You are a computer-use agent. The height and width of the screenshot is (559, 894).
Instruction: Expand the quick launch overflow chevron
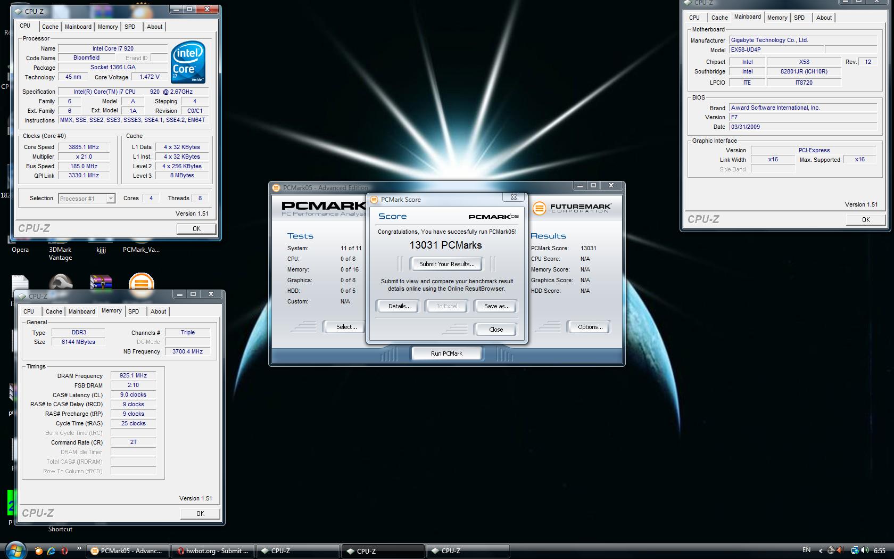(x=79, y=548)
